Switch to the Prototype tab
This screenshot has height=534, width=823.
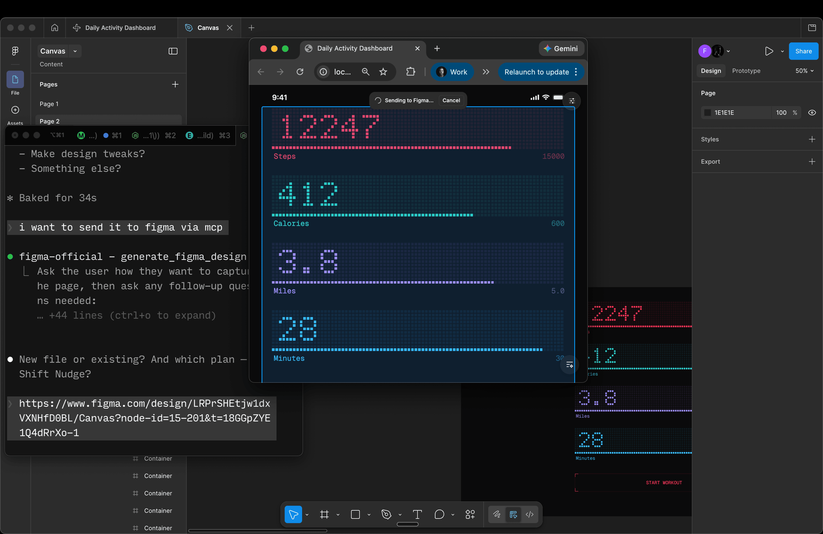click(746, 71)
